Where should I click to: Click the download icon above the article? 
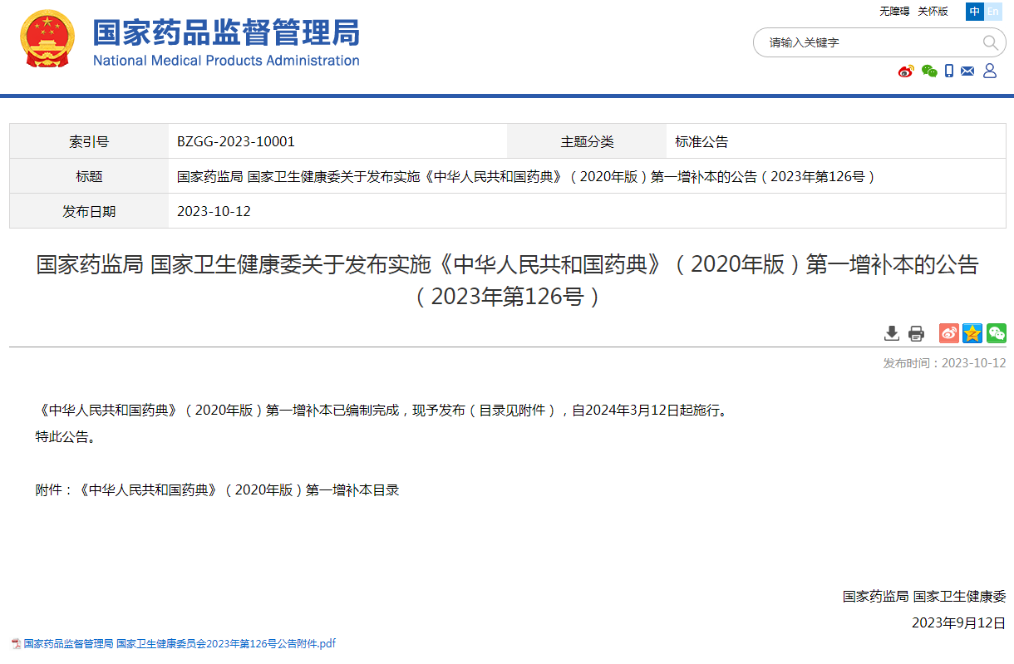tap(892, 333)
